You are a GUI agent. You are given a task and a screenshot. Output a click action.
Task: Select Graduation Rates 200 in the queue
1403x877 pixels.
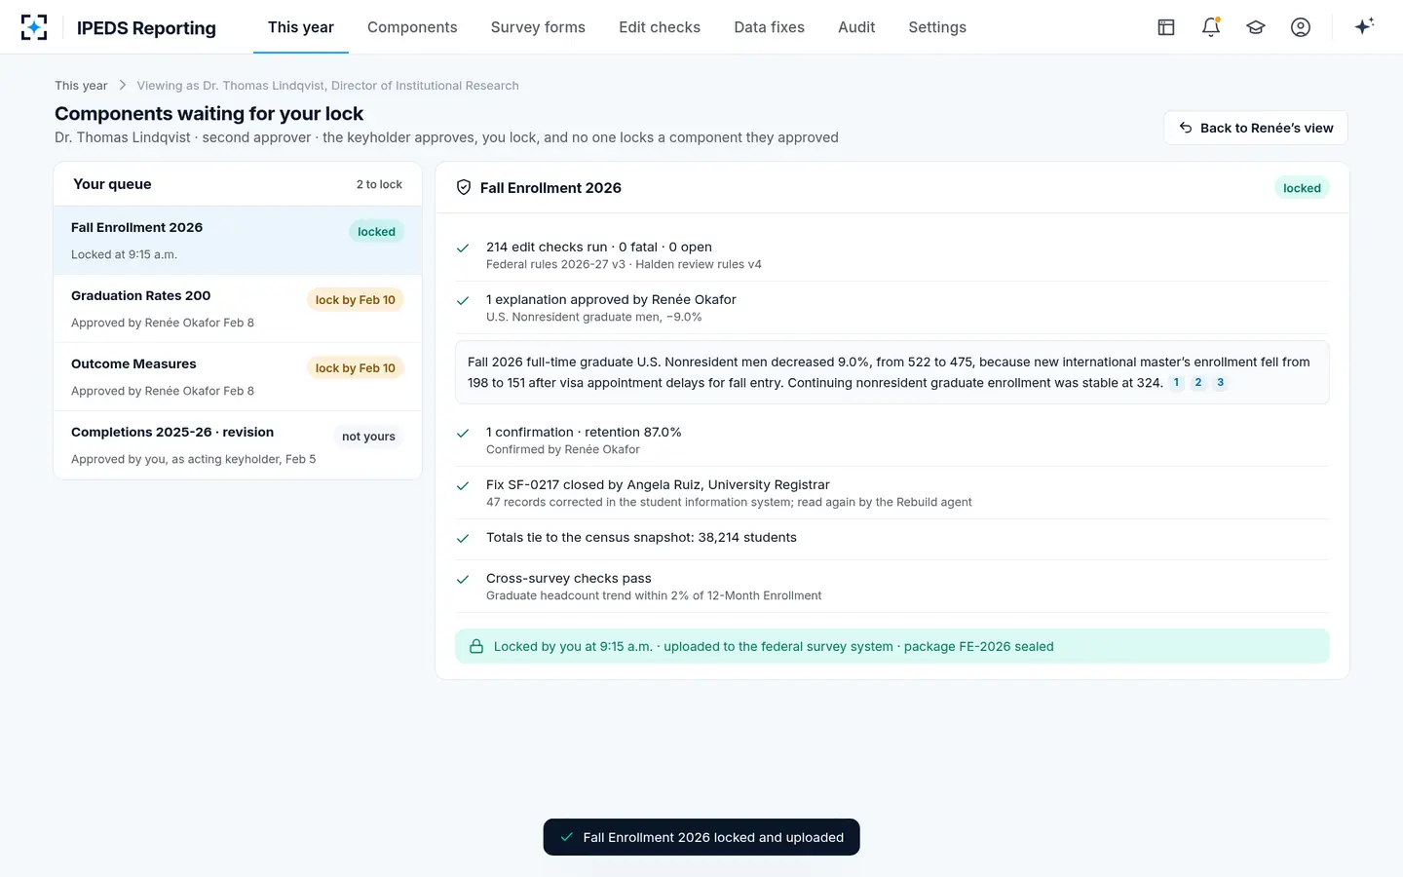[238, 309]
